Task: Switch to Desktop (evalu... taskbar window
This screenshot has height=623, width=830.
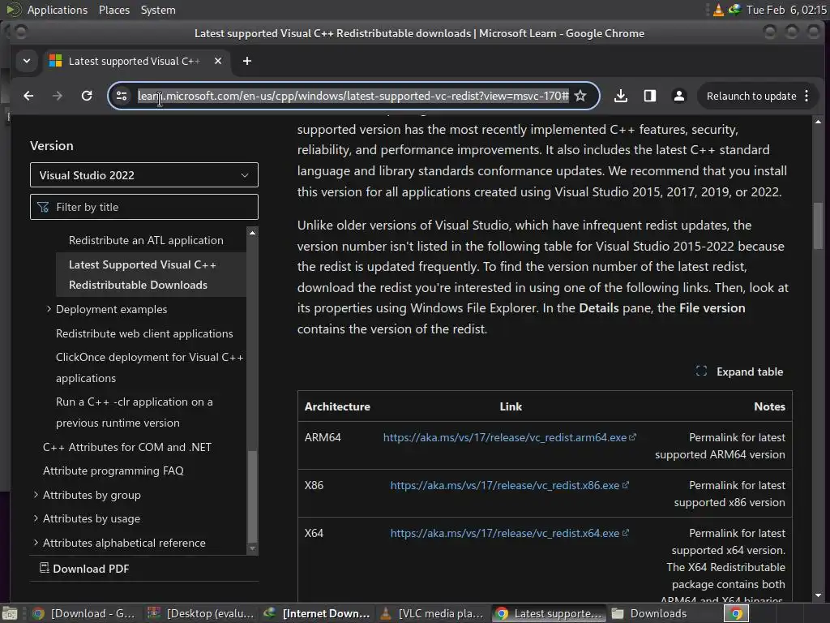Action: (x=201, y=613)
